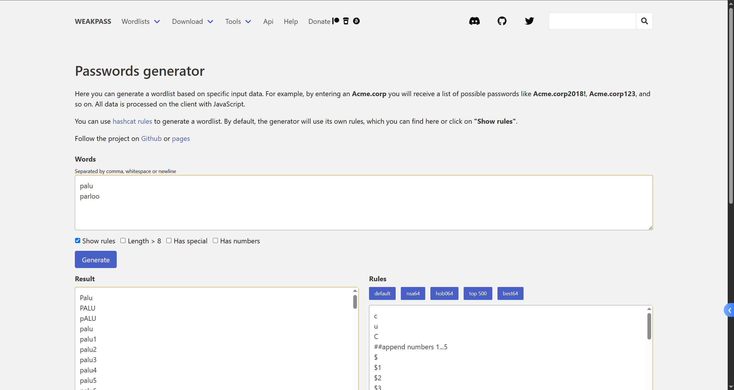Uncheck the Show rules checkbox
This screenshot has height=390, width=734.
pyautogui.click(x=77, y=240)
